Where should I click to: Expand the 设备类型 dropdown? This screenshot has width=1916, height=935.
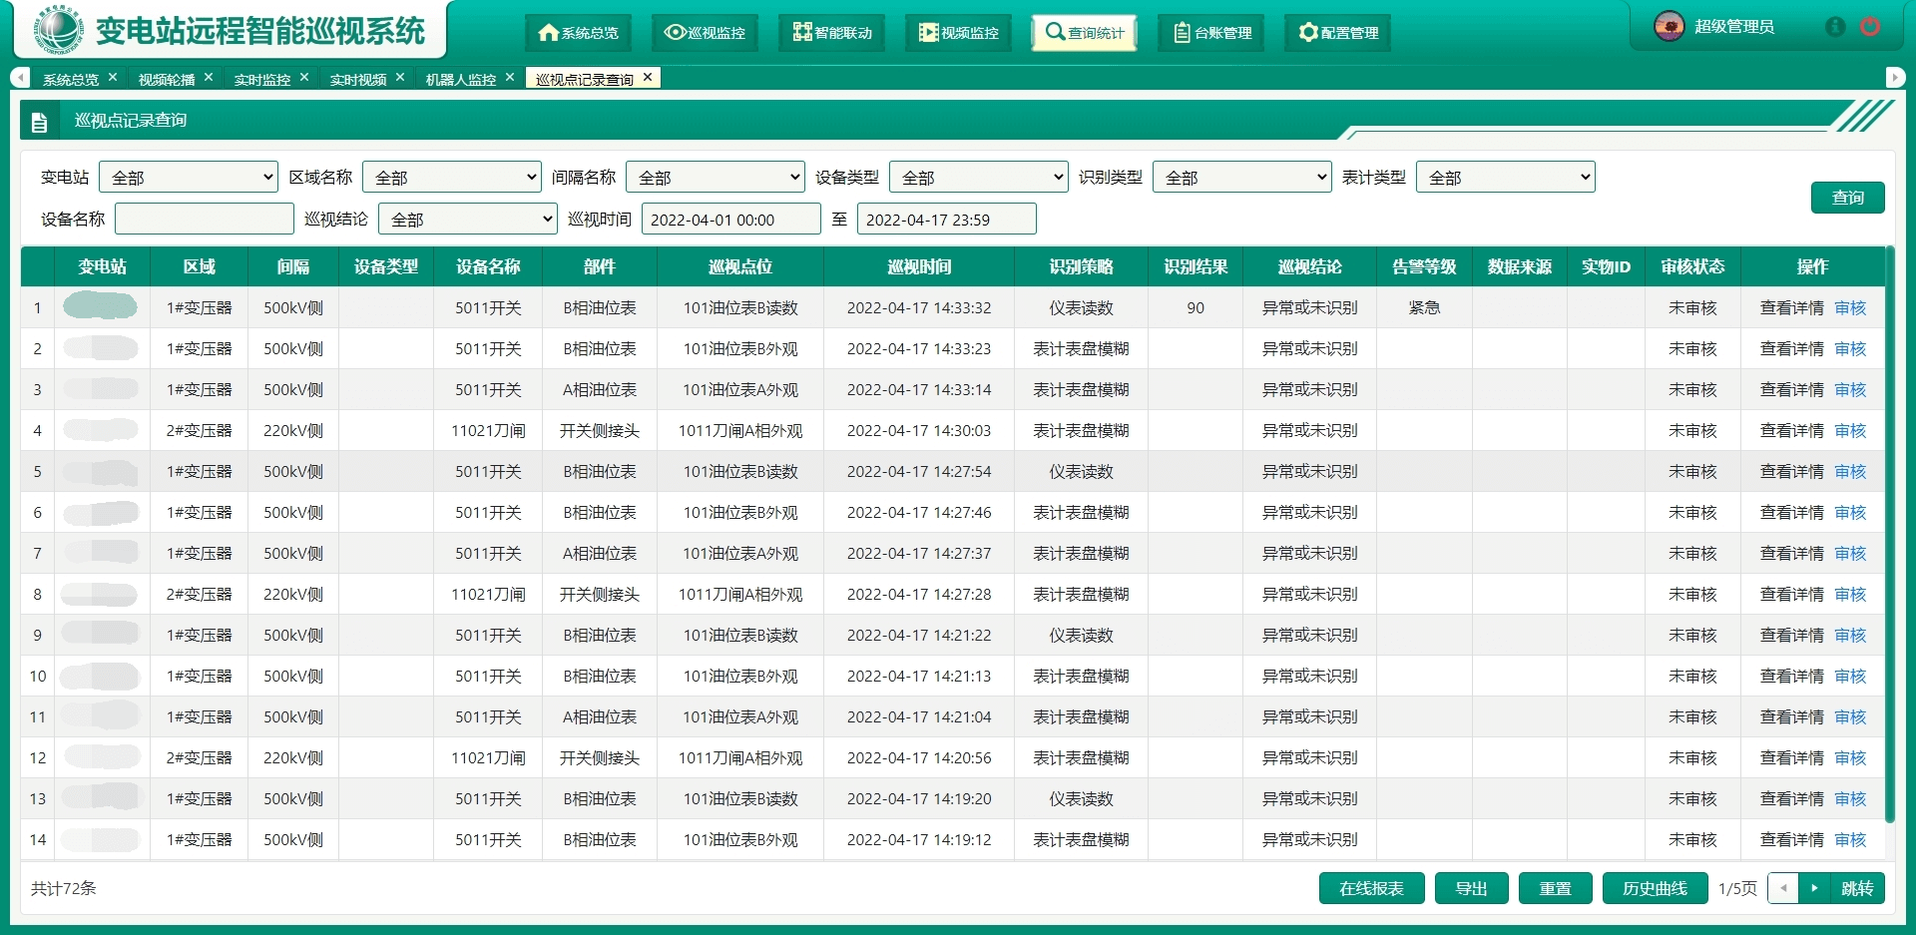[978, 178]
